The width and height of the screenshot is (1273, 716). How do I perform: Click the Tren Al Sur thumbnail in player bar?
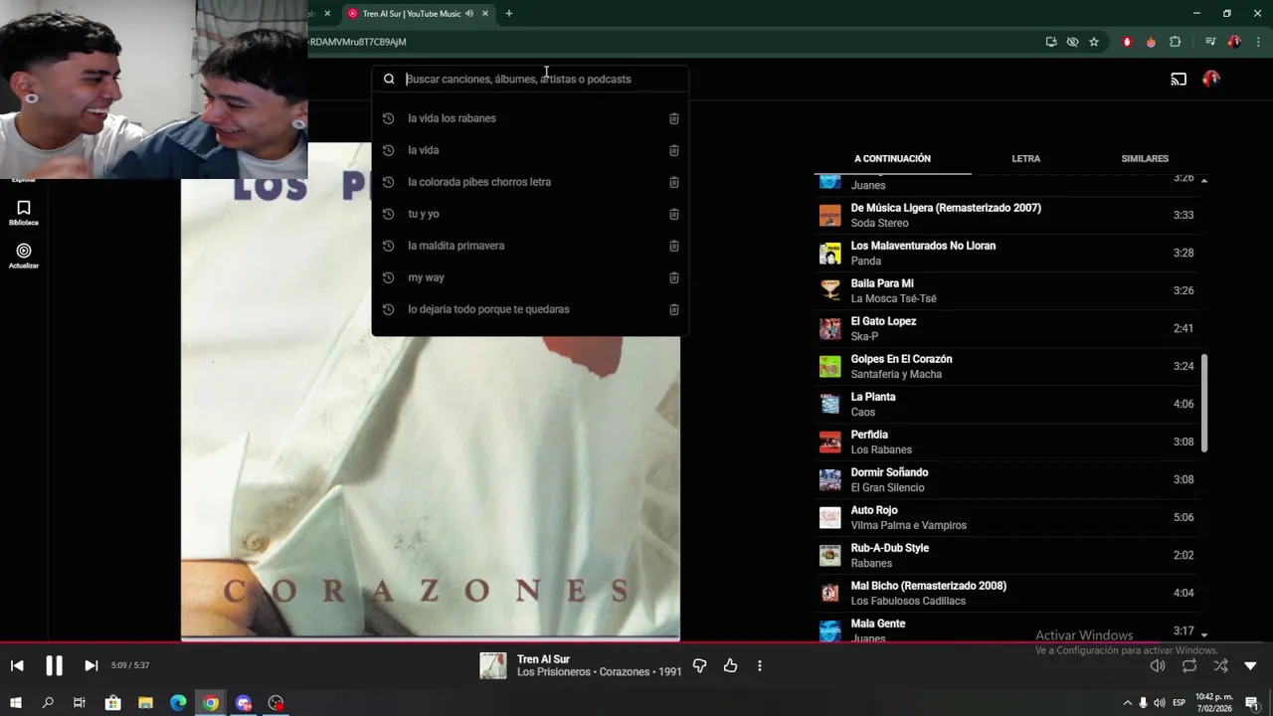(493, 665)
